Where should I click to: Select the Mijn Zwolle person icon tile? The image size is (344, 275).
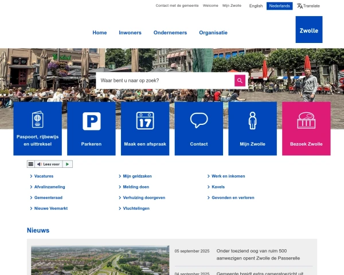(x=253, y=128)
